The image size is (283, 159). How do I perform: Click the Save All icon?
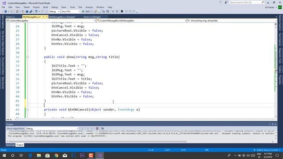pyautogui.click(x=31, y=11)
